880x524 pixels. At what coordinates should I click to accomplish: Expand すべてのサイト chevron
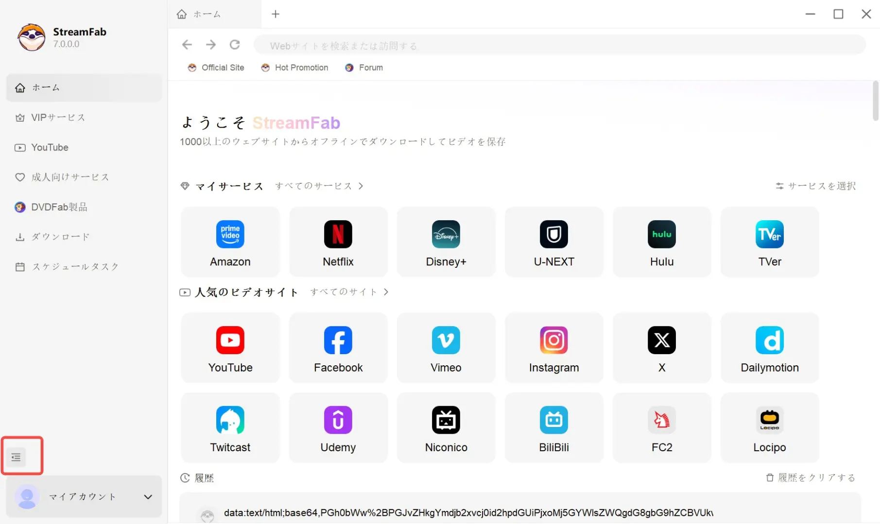click(386, 292)
